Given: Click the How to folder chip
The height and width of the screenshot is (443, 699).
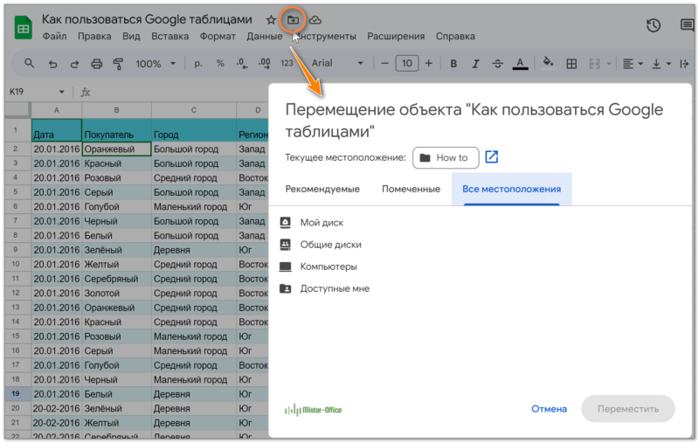Looking at the screenshot, I should coord(446,158).
